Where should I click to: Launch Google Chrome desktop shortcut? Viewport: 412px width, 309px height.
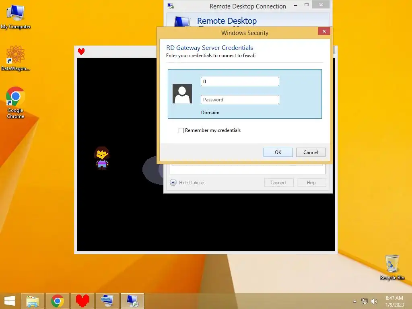16,103
